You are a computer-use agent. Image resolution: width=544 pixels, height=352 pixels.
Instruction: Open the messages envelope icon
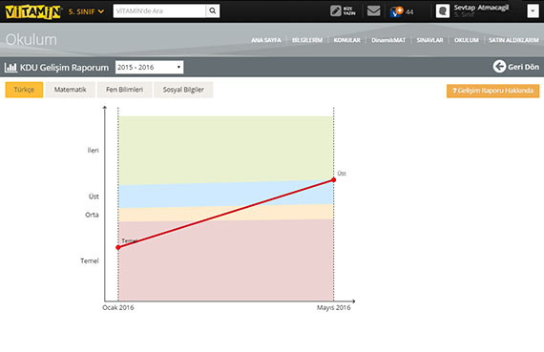pyautogui.click(x=373, y=11)
